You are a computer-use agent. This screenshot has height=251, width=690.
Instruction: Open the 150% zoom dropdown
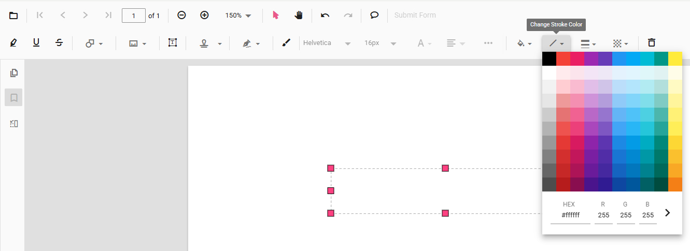tap(238, 16)
